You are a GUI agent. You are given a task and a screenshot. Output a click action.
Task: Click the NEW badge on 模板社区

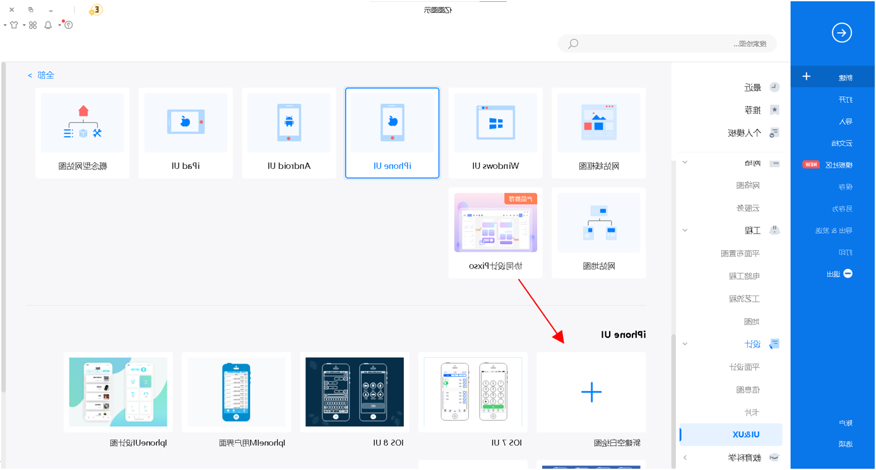811,164
